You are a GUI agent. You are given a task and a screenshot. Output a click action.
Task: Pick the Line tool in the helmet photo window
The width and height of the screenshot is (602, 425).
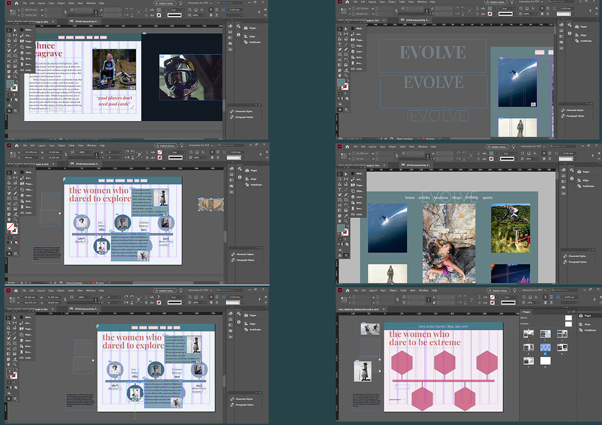click(15, 45)
